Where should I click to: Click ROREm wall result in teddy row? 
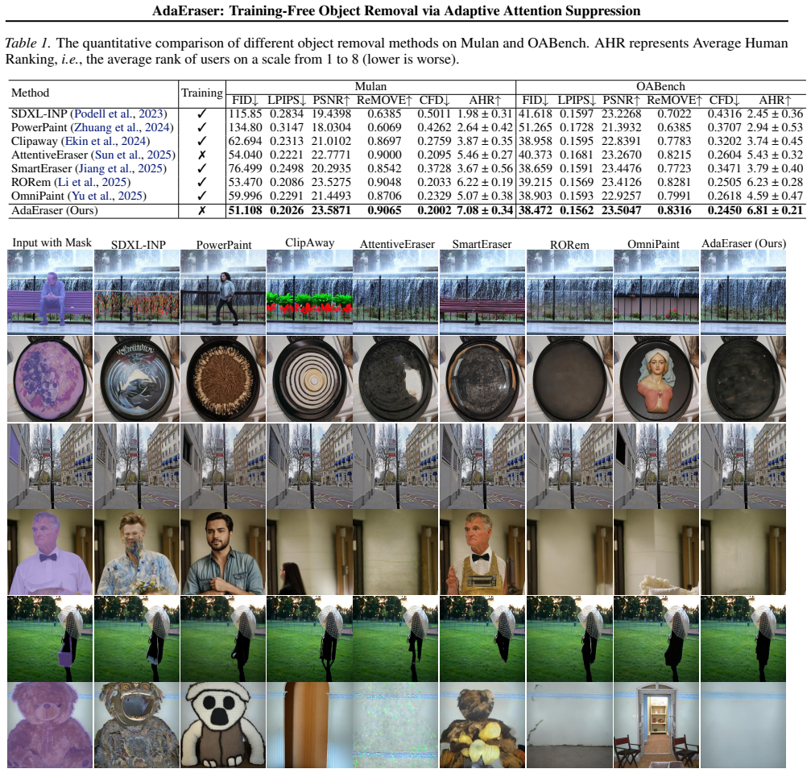coord(569,725)
